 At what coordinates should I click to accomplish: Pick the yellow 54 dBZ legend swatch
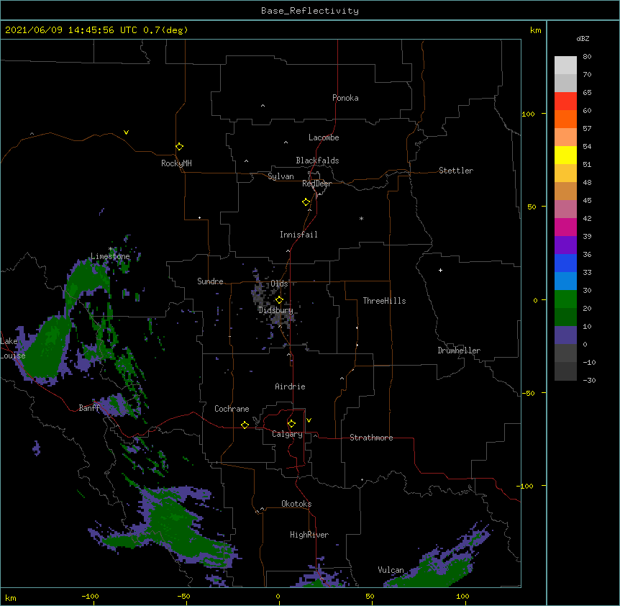tap(565, 155)
